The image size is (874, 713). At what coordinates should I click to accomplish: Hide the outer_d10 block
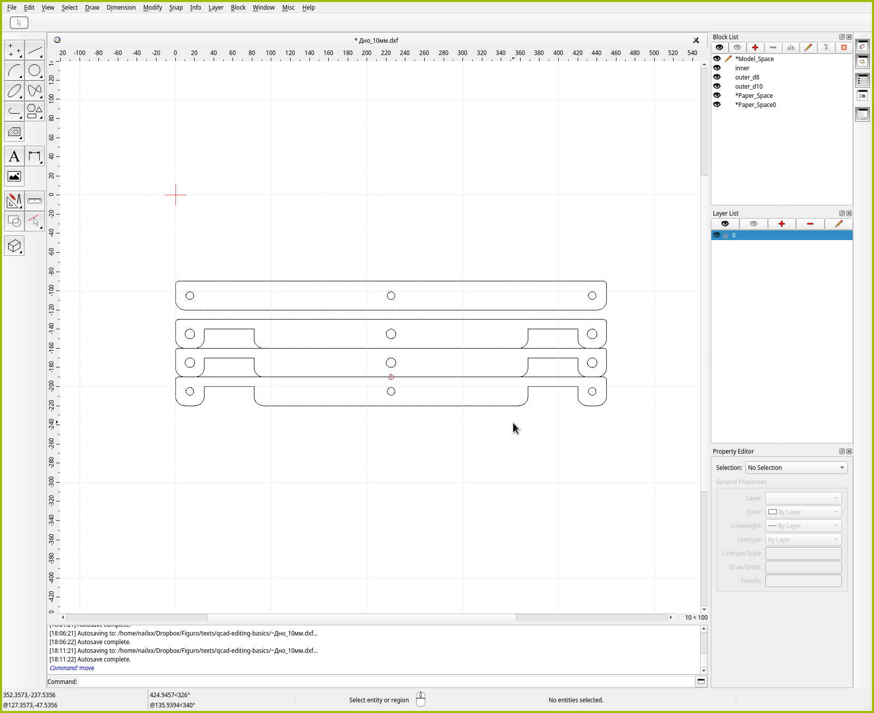(x=717, y=86)
